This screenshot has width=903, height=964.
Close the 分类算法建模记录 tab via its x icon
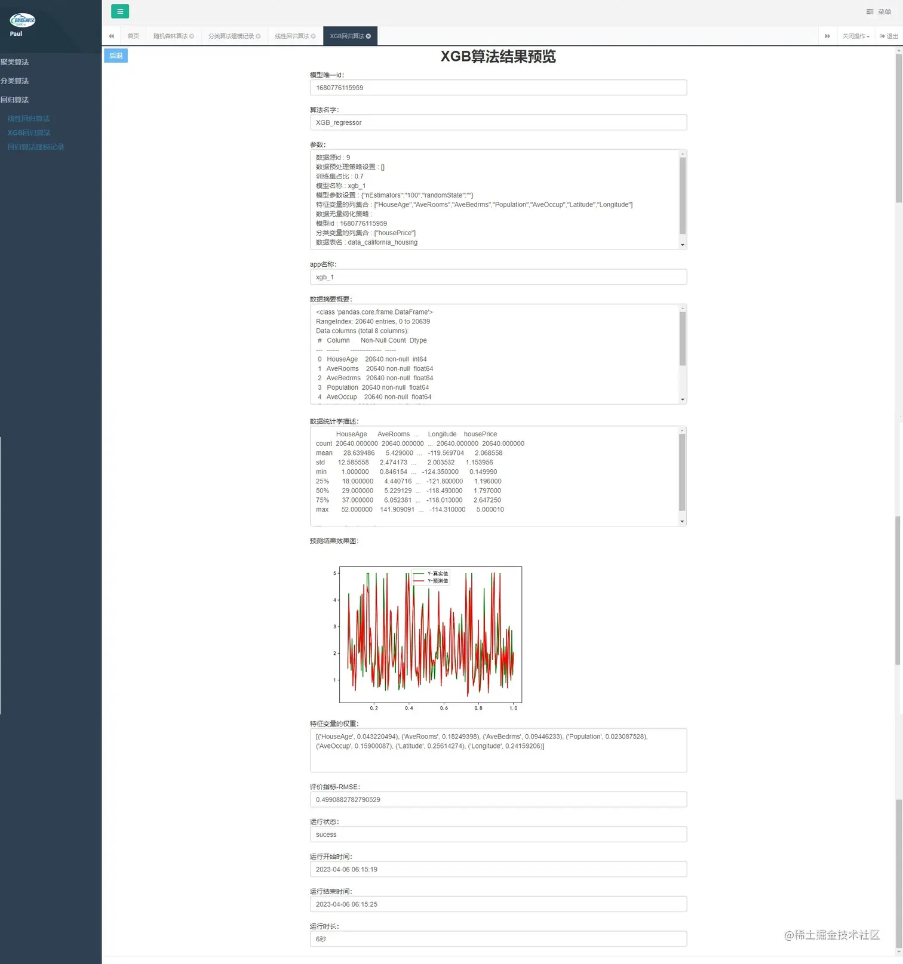tap(258, 36)
